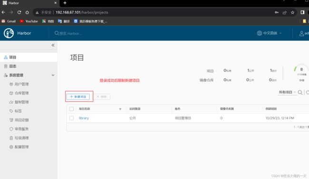The image size is (309, 179).
Task: Click the address bar URL
Action: (x=82, y=12)
